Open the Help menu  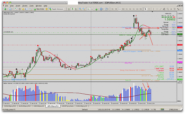[45, 6]
